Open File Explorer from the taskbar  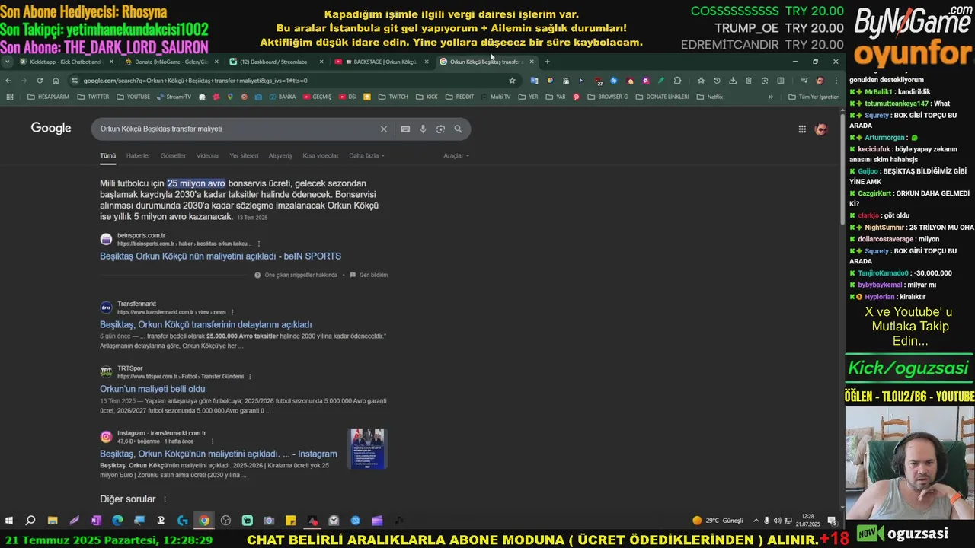tap(53, 521)
